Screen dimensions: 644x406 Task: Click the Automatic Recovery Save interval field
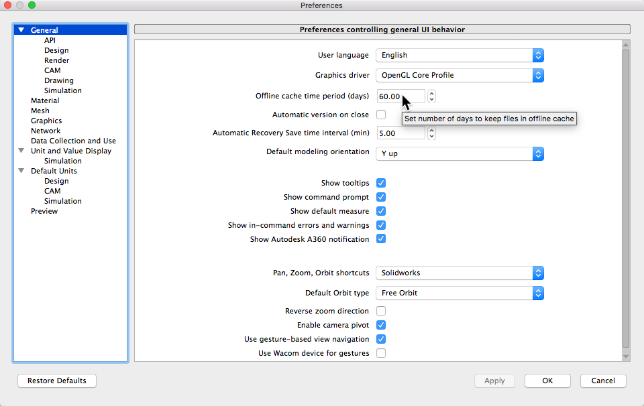(400, 133)
